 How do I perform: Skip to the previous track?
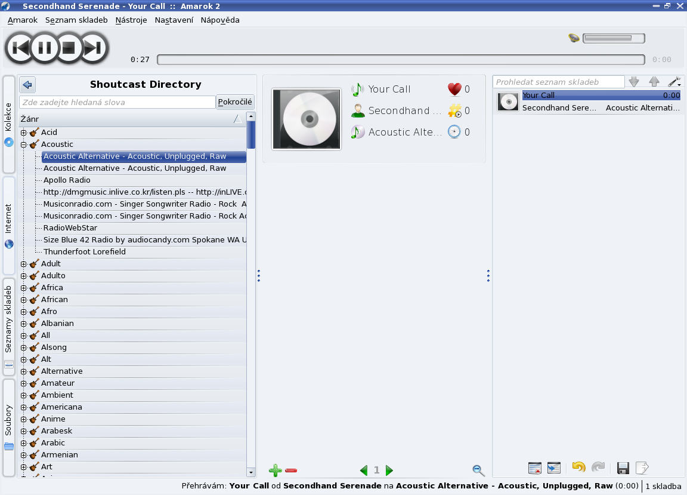tap(20, 47)
